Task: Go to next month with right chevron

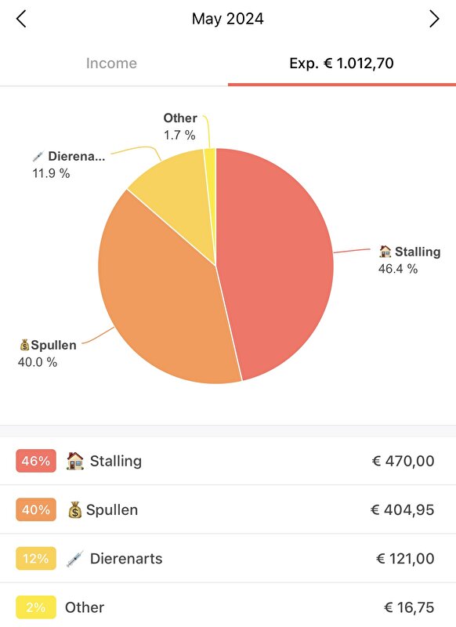Action: pos(434,19)
